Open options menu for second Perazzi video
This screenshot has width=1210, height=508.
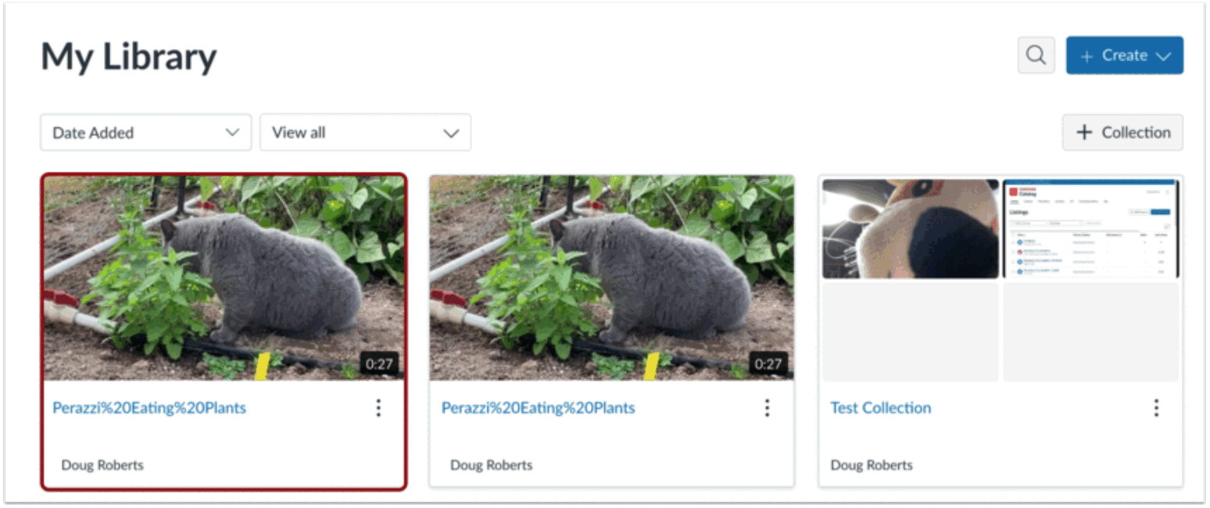click(767, 408)
